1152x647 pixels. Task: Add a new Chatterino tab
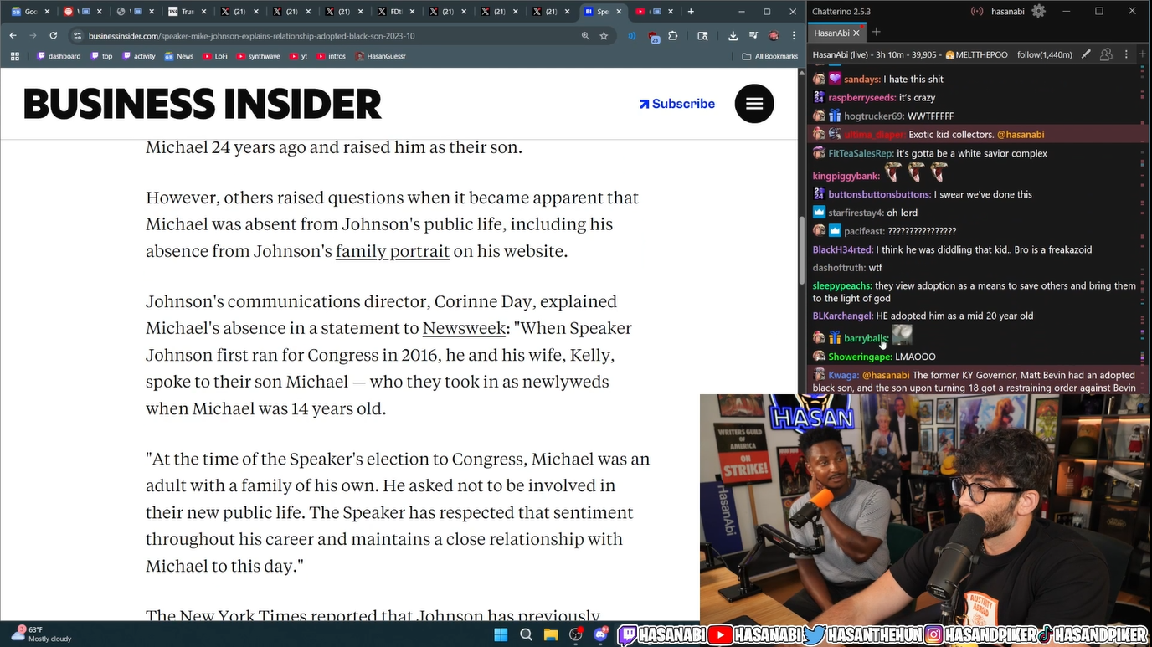click(x=876, y=32)
